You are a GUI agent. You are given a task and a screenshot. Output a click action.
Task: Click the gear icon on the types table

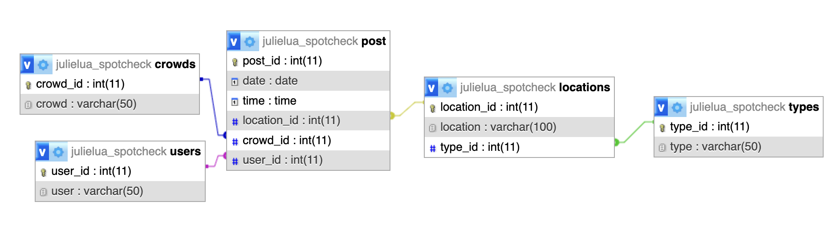click(677, 107)
